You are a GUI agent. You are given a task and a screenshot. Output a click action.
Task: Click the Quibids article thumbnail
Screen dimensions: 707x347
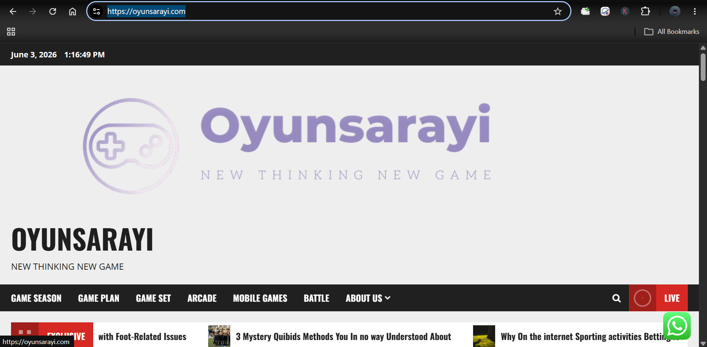coord(219,336)
